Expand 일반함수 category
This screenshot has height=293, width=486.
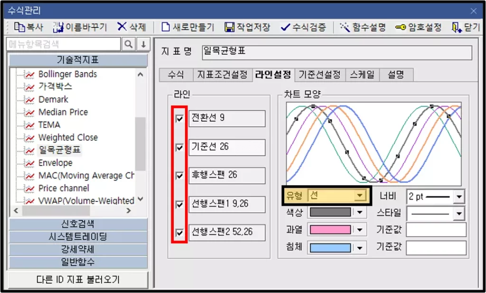pos(78,262)
